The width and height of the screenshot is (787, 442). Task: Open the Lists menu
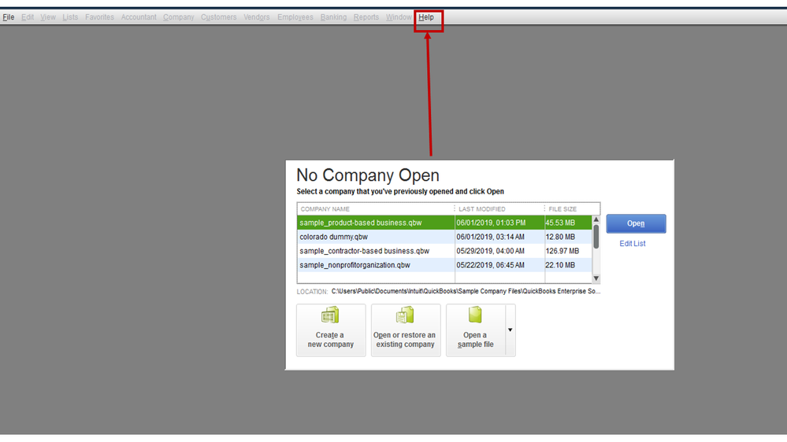click(x=70, y=17)
